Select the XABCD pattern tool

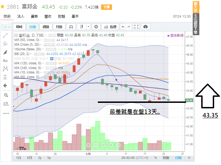tap(5, 69)
